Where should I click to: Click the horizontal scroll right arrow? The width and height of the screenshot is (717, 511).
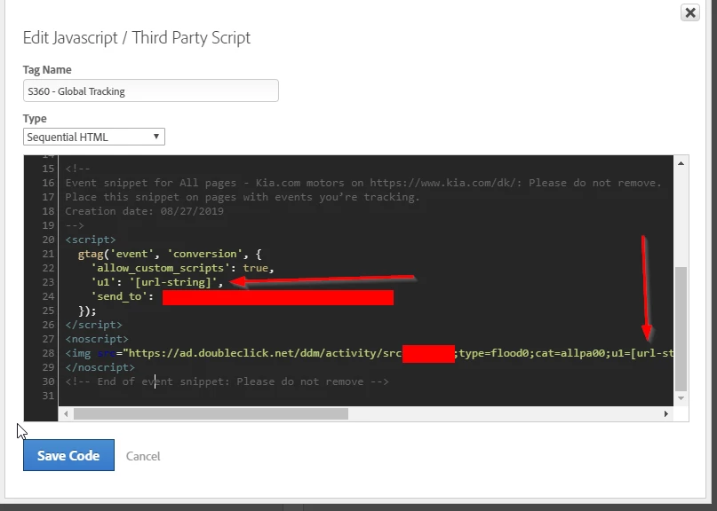[x=665, y=413]
